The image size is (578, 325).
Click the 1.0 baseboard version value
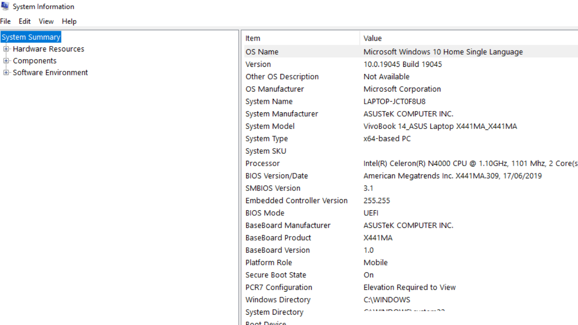coord(368,250)
